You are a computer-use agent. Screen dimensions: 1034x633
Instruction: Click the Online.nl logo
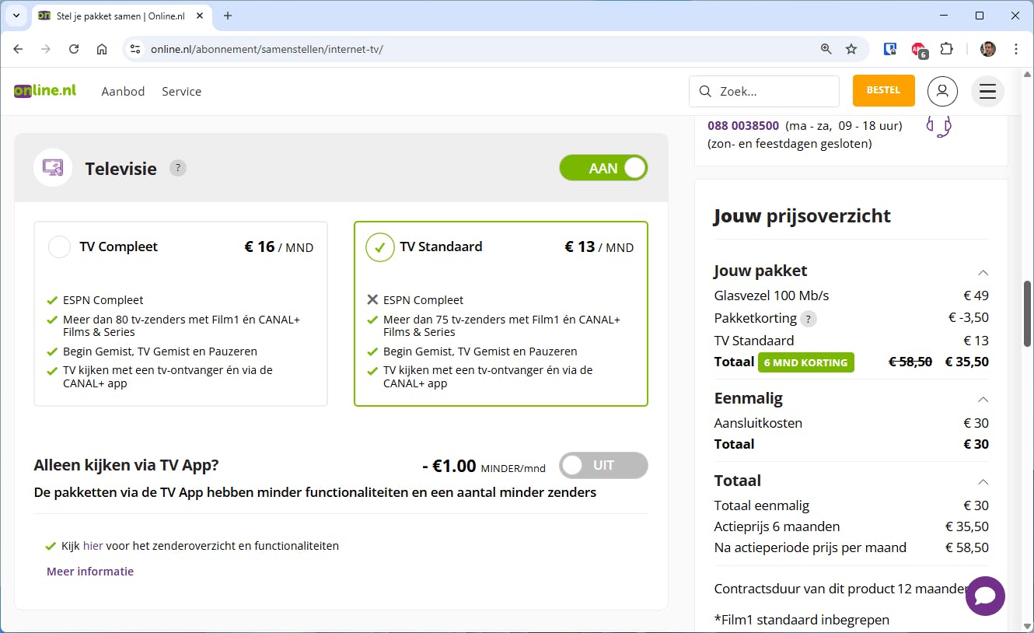tap(44, 89)
